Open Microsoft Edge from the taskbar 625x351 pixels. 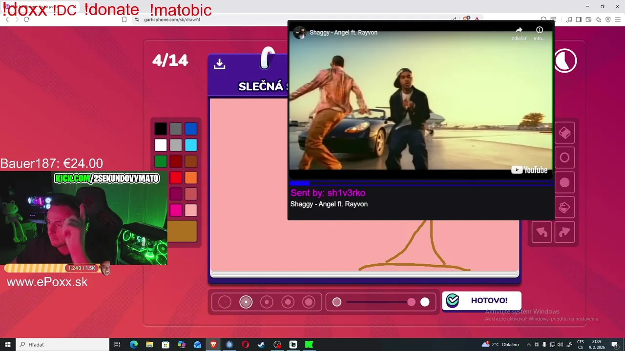[134, 345]
